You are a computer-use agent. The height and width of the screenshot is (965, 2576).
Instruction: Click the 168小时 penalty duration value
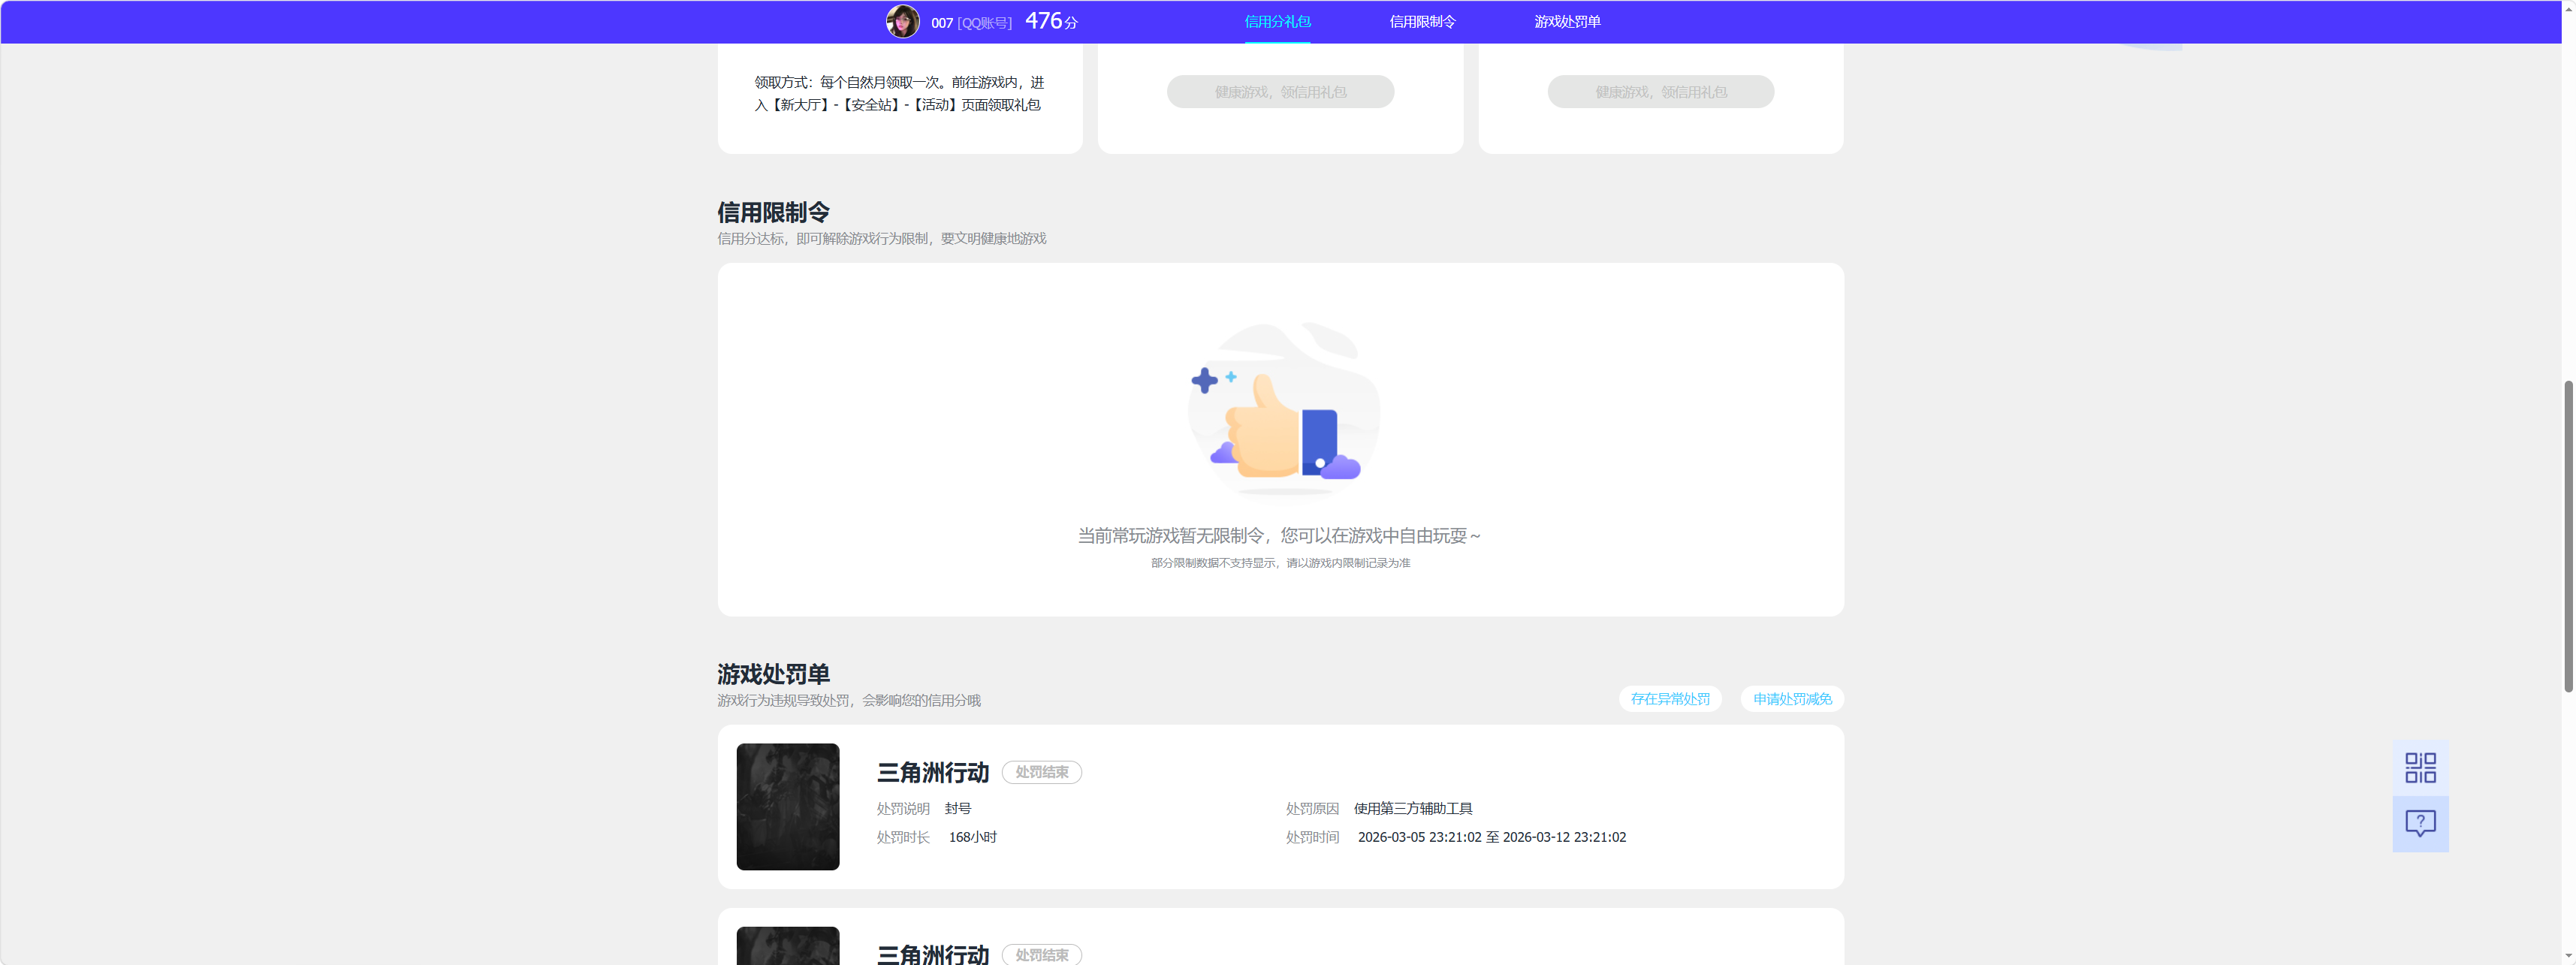click(973, 837)
